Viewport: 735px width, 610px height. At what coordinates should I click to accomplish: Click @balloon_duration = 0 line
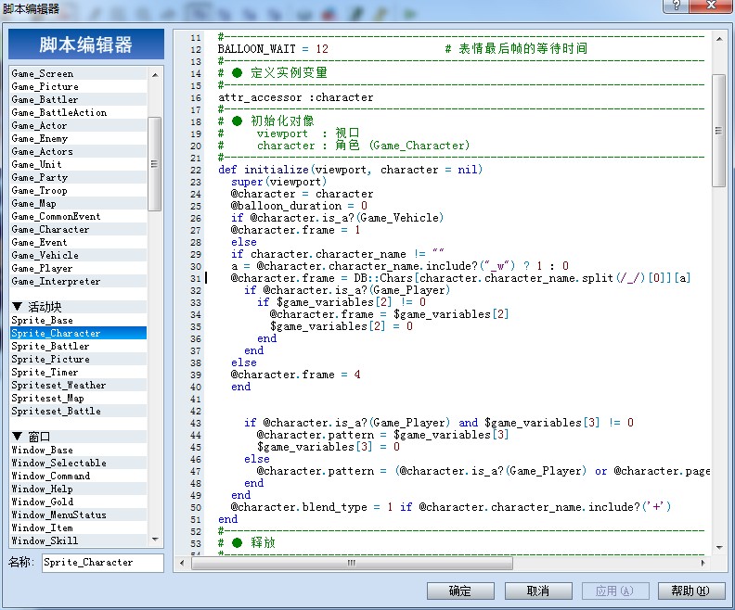[299, 206]
